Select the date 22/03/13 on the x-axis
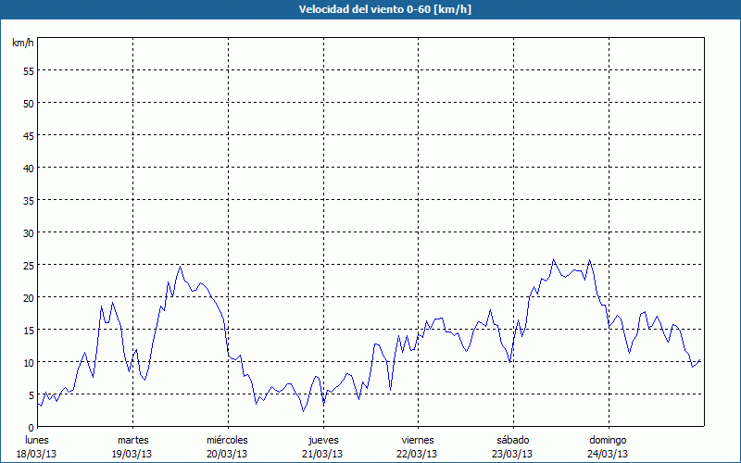Image resolution: width=741 pixels, height=463 pixels. coord(418,454)
